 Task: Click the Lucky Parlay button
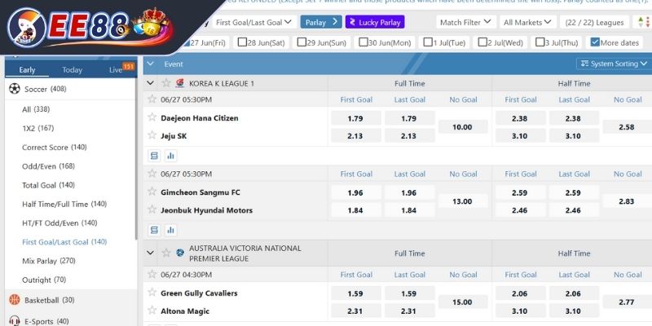click(375, 22)
